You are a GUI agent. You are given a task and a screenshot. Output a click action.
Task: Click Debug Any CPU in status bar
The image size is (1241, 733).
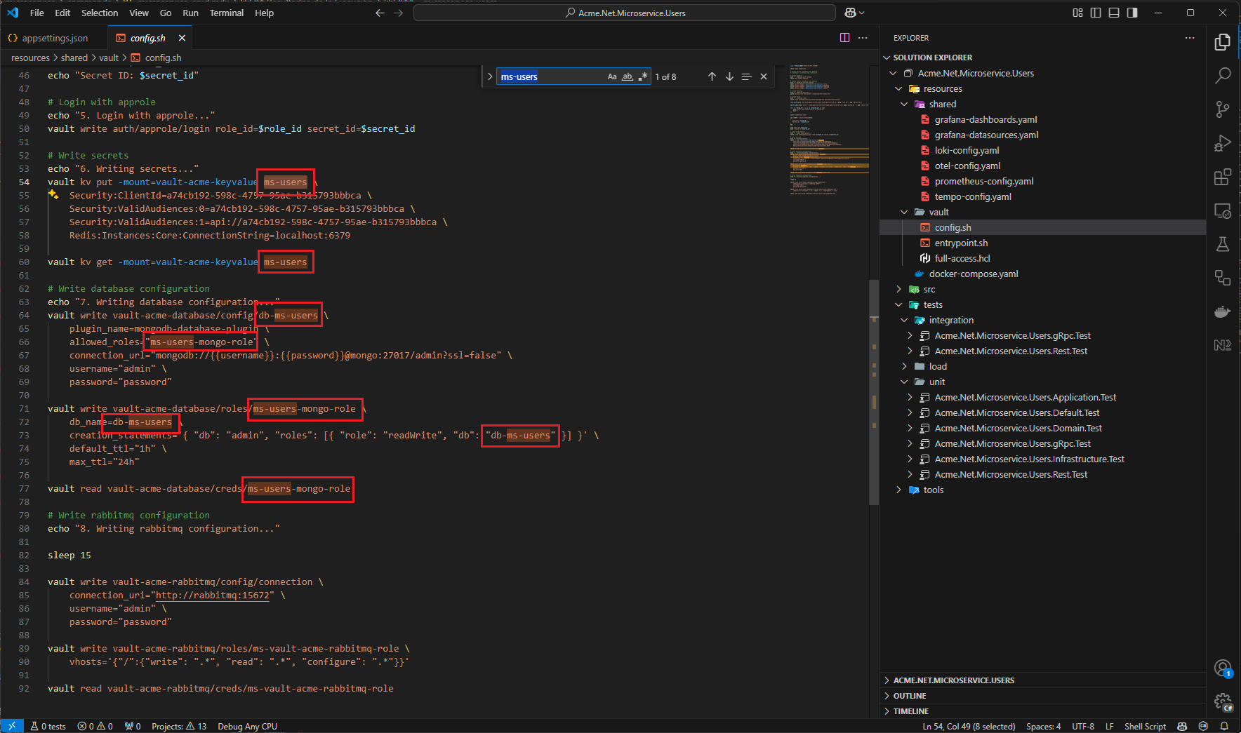[247, 726]
